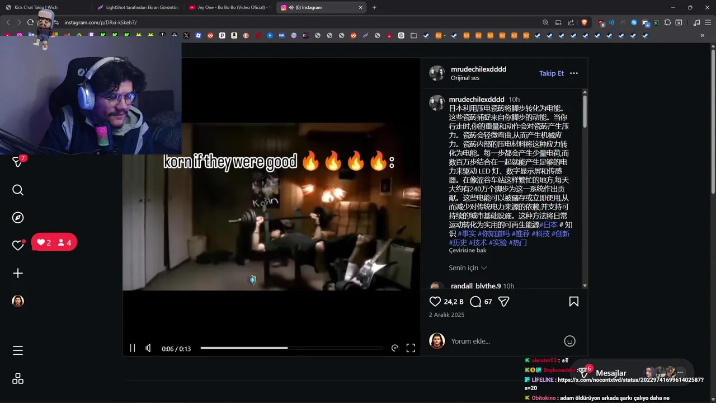The image size is (716, 403).
Task: Click Takip Et follow button
Action: 552,73
